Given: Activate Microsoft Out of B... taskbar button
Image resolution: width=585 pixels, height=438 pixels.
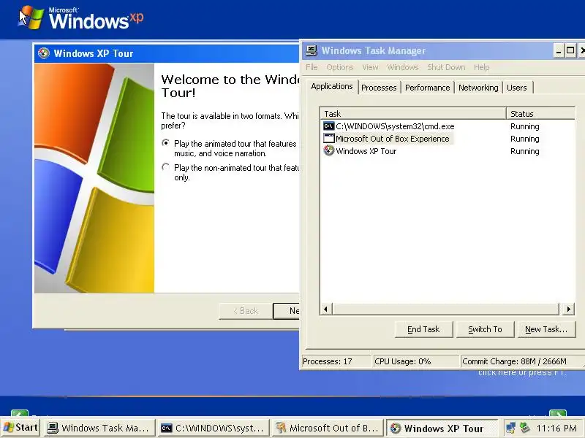Looking at the screenshot, I should pyautogui.click(x=328, y=428).
